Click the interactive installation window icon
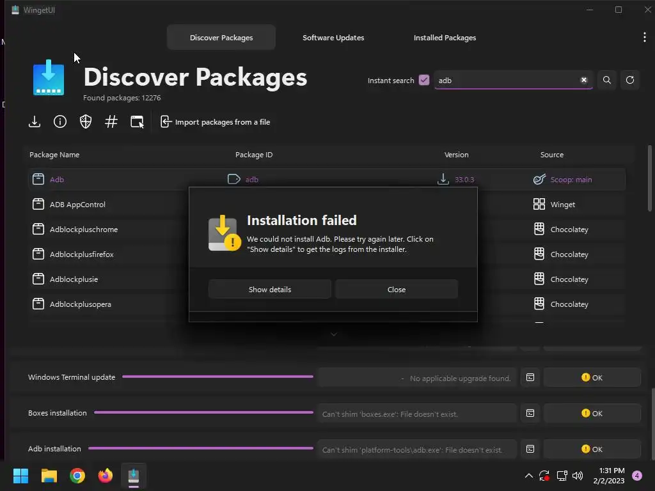The width and height of the screenshot is (655, 491). tap(137, 122)
